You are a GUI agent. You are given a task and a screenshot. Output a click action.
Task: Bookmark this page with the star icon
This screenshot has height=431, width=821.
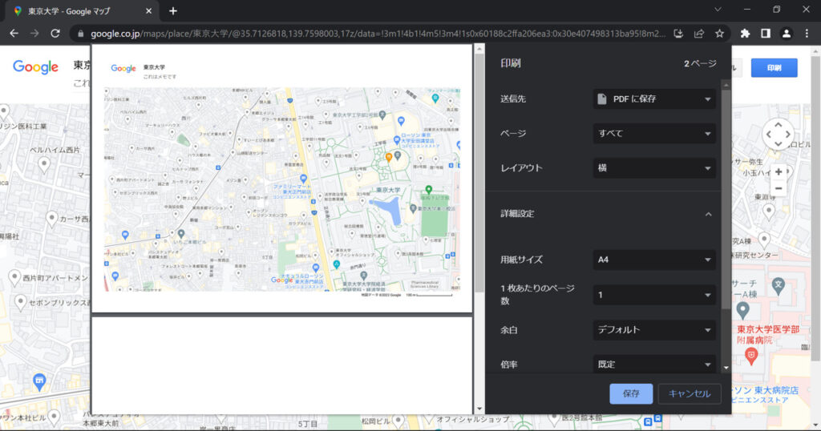(x=719, y=34)
